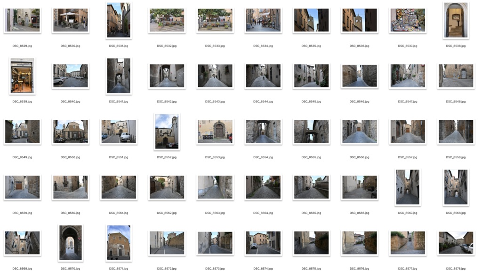Select the DSC_8557.jpg thumbnail
The height and width of the screenshot is (271, 482).
point(408,132)
